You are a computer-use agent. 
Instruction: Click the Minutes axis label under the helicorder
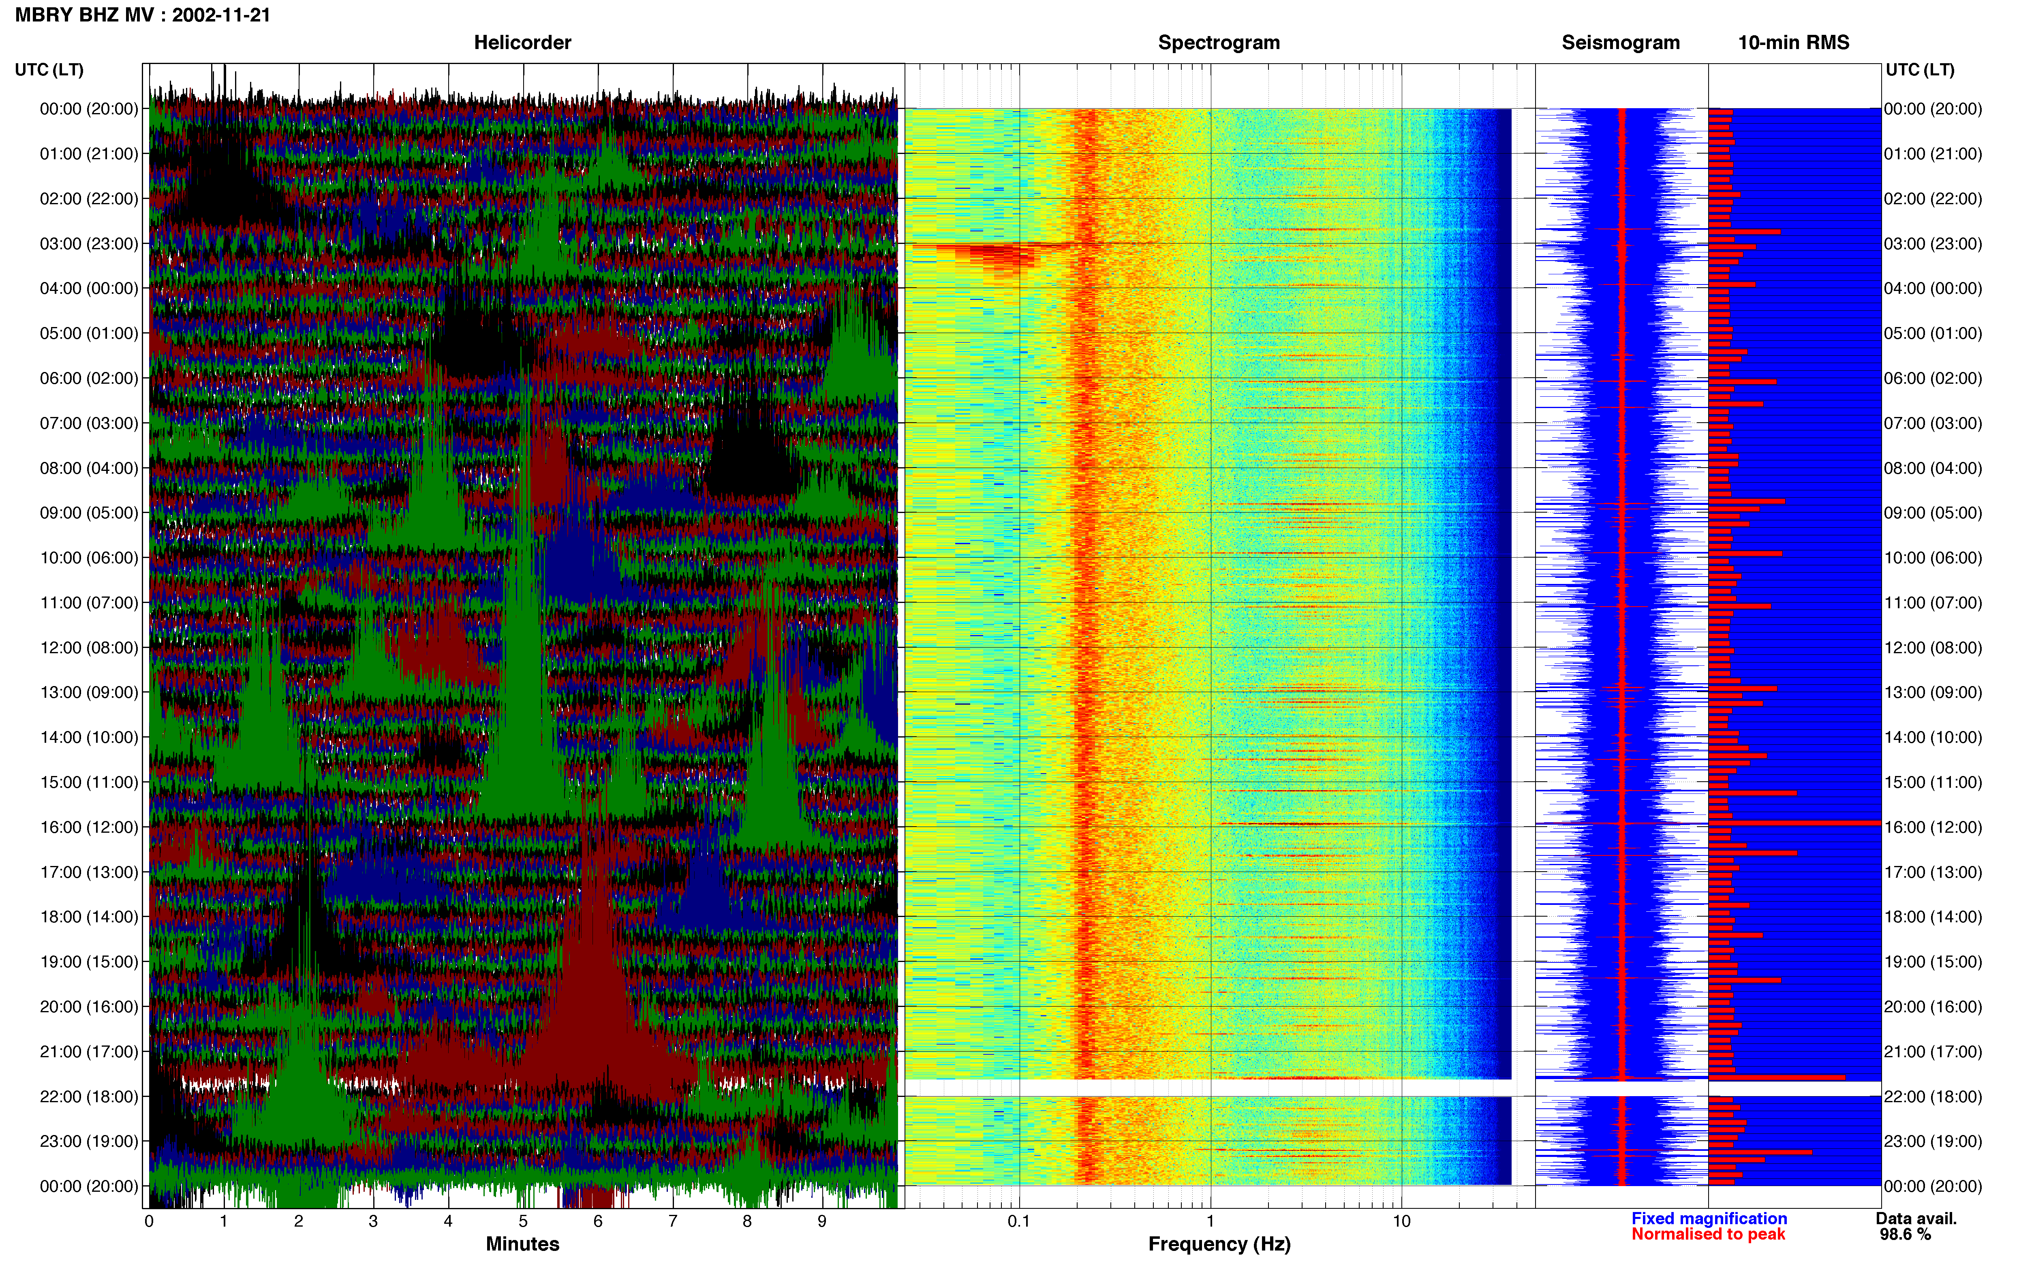coord(522,1243)
